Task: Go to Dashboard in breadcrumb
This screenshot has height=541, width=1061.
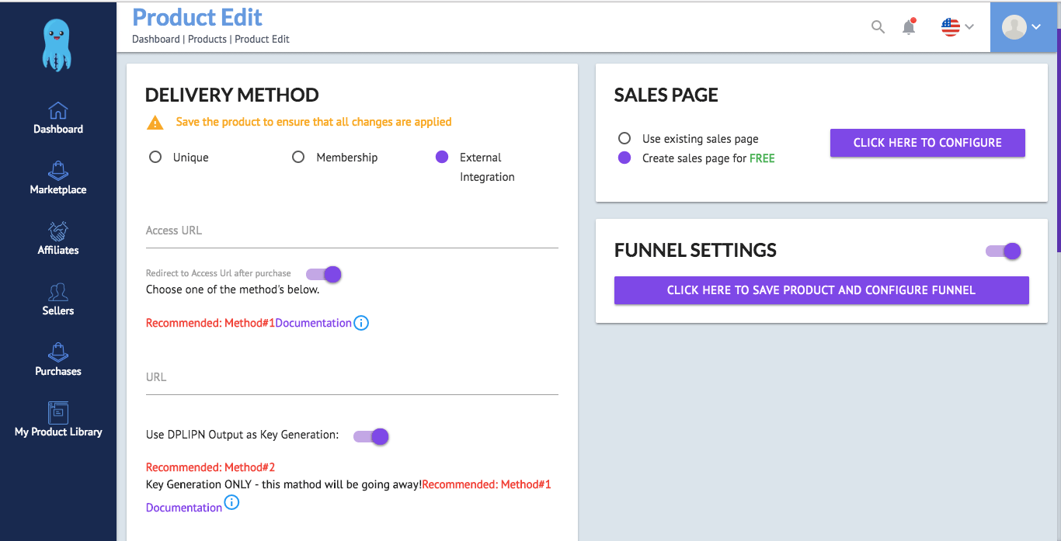Action: click(155, 39)
